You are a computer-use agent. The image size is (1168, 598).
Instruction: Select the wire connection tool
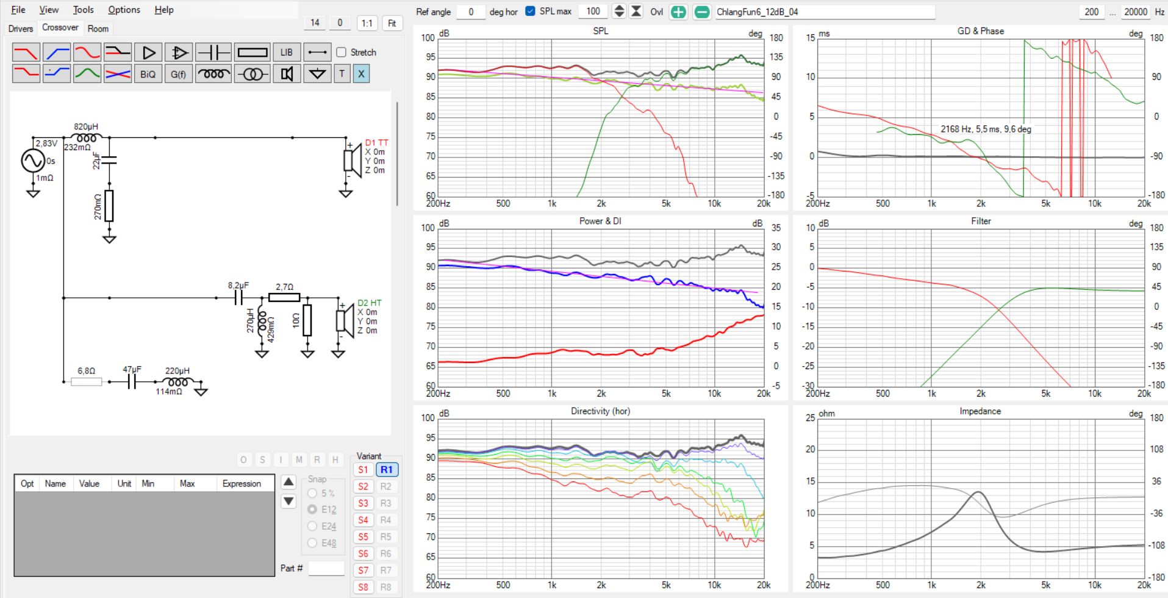(x=317, y=52)
